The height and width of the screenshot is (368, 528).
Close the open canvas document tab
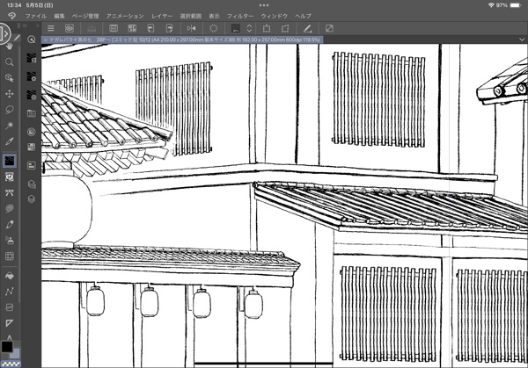(x=46, y=40)
